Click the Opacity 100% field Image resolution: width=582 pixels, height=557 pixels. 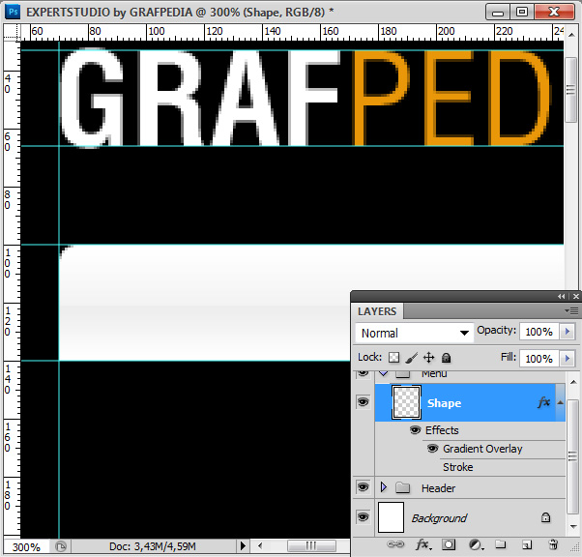tap(538, 332)
